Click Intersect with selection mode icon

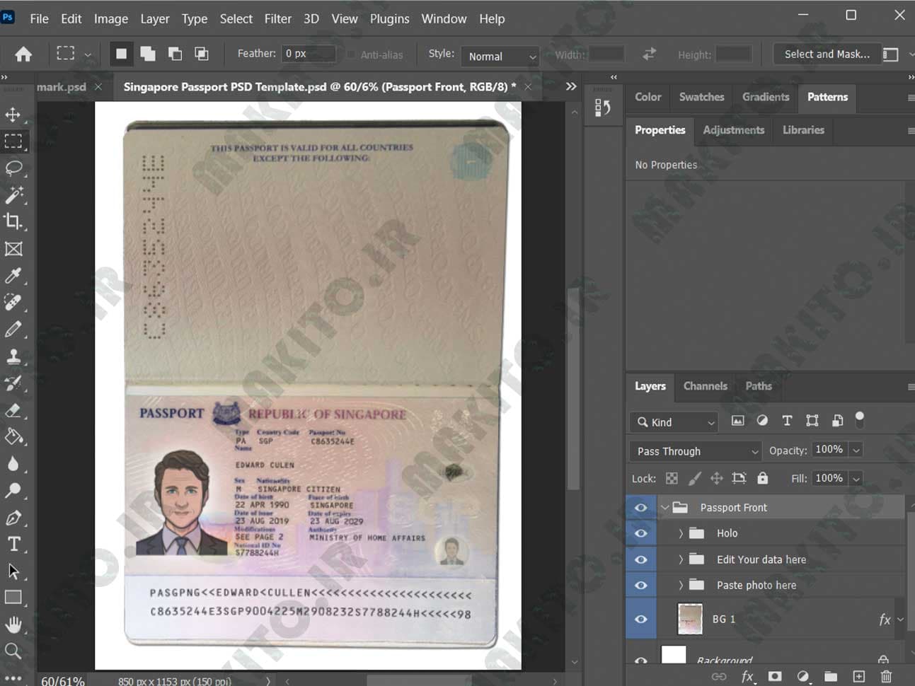pos(202,54)
